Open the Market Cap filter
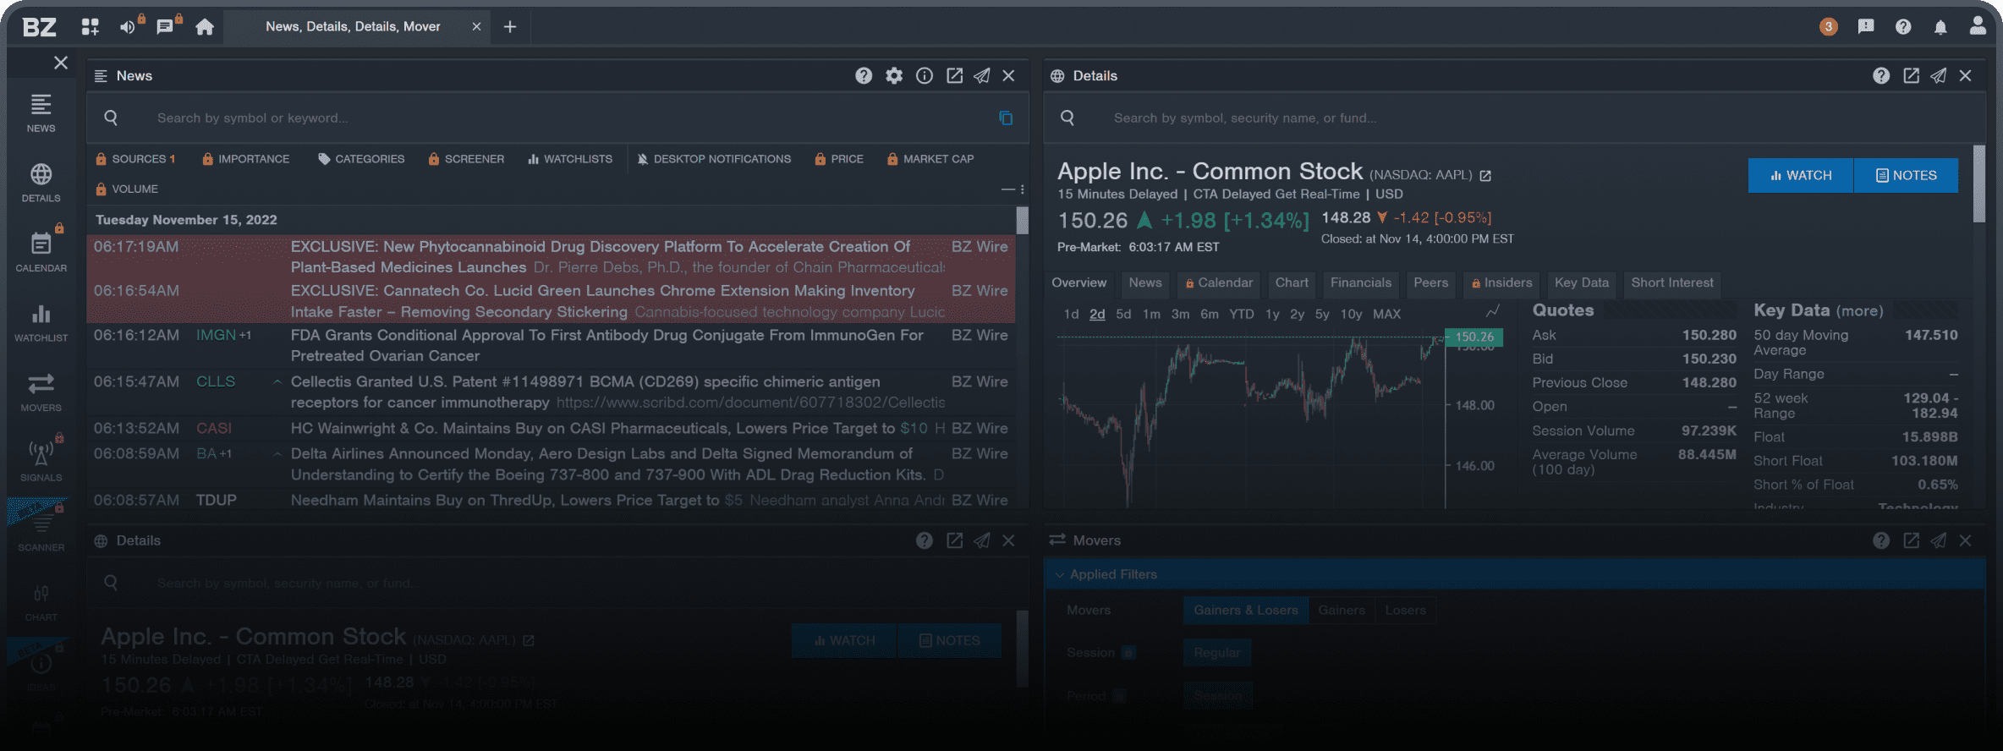This screenshot has width=2003, height=751. (x=930, y=159)
